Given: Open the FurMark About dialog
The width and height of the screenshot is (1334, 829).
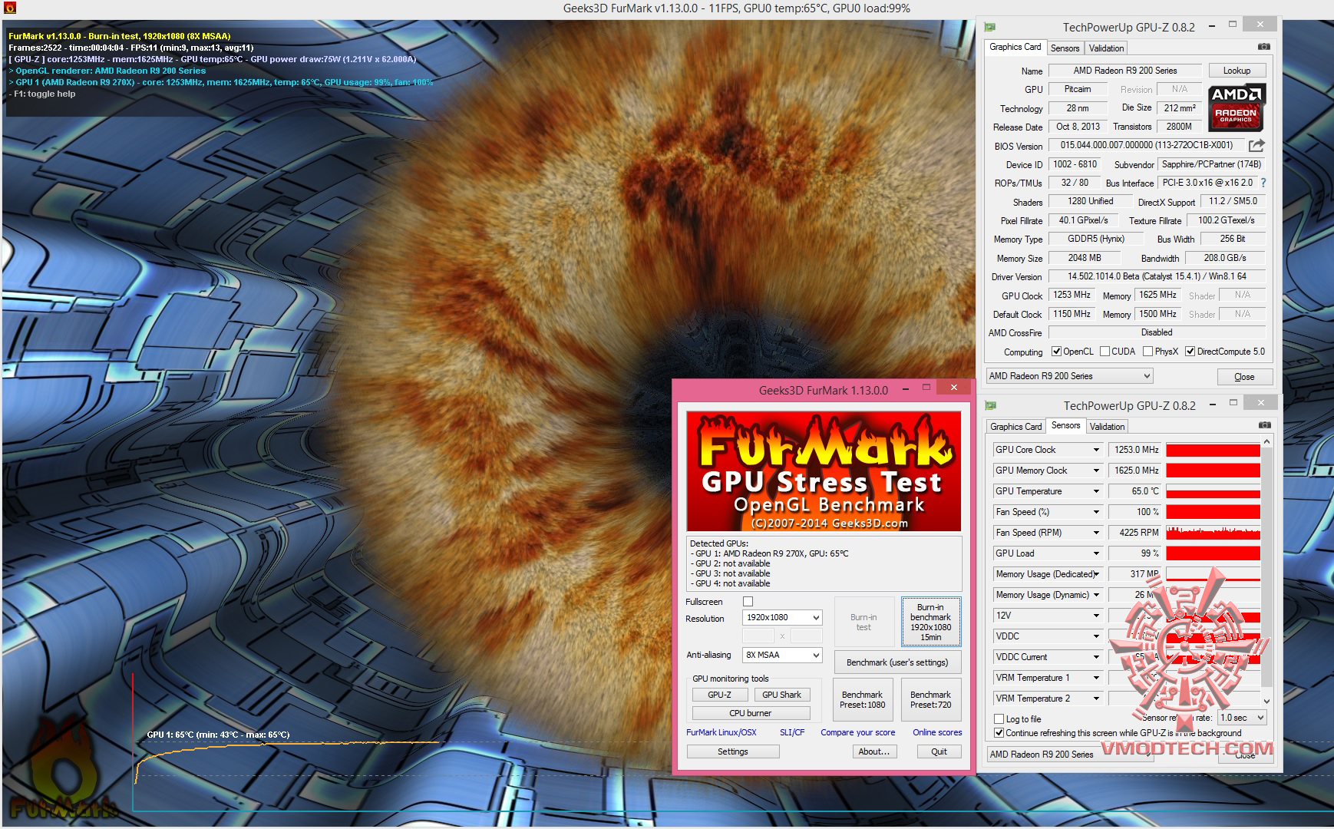Looking at the screenshot, I should pyautogui.click(x=874, y=751).
